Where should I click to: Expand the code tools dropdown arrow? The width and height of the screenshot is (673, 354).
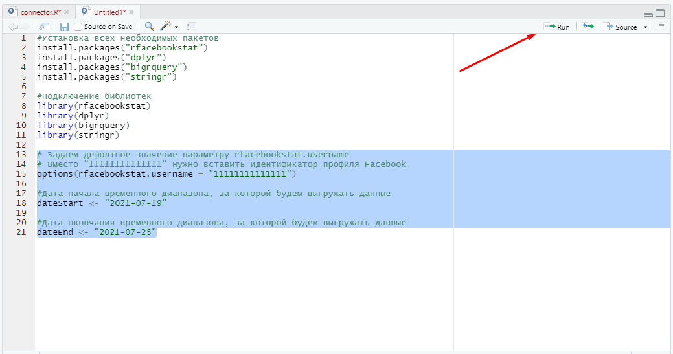[176, 27]
